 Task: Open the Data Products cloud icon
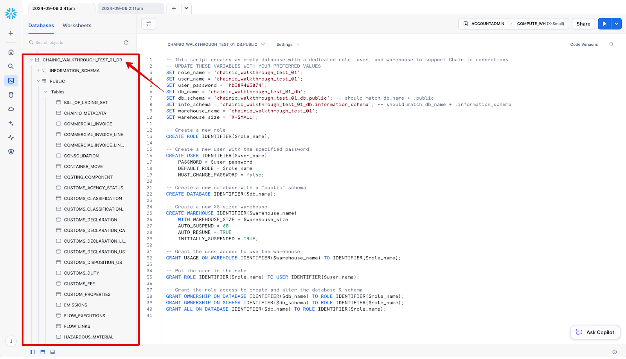[x=11, y=109]
